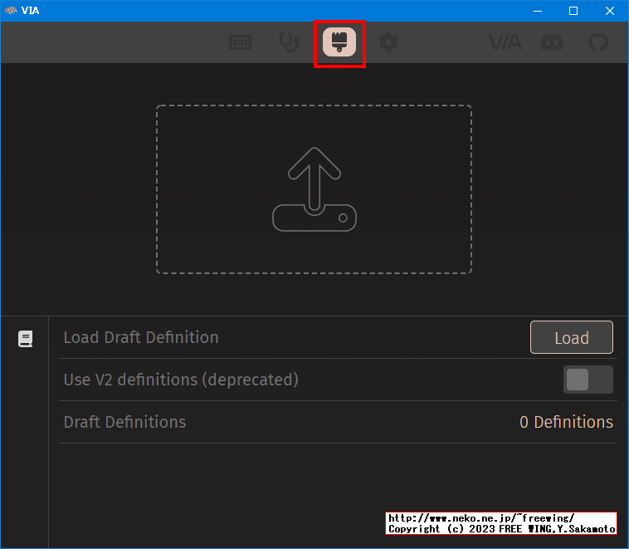Click the Draft Definitions label

coord(124,422)
